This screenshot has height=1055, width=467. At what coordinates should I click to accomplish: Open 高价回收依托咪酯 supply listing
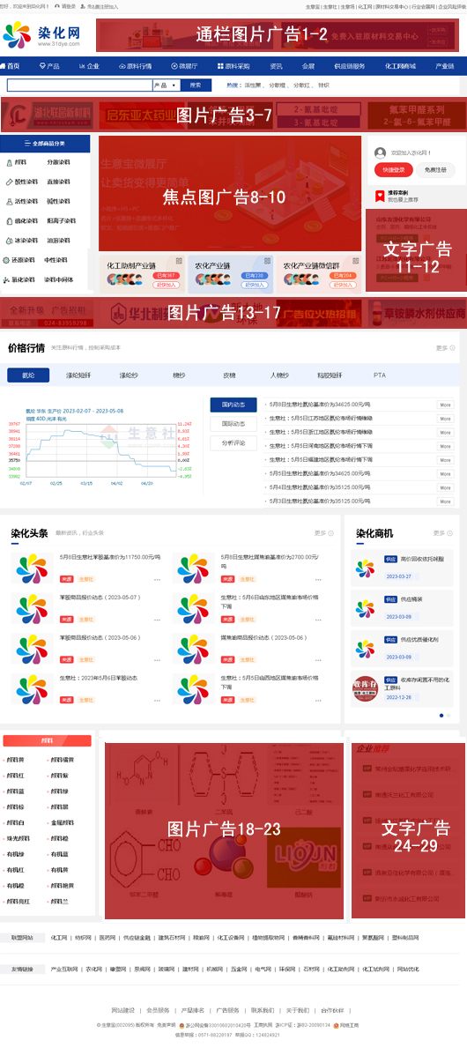[422, 559]
